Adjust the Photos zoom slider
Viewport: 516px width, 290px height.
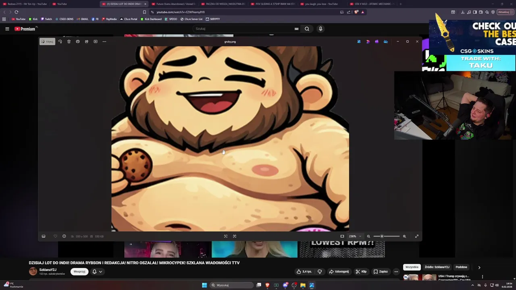386,236
